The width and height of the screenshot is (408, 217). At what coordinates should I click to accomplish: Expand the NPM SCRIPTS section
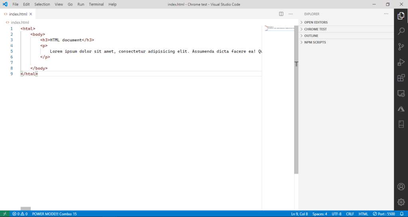click(315, 42)
